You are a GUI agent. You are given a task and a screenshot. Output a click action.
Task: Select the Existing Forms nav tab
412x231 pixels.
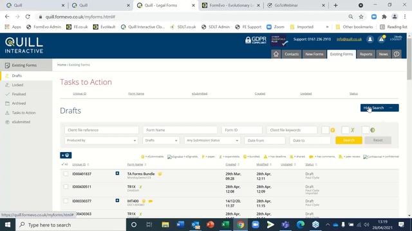tap(341, 54)
